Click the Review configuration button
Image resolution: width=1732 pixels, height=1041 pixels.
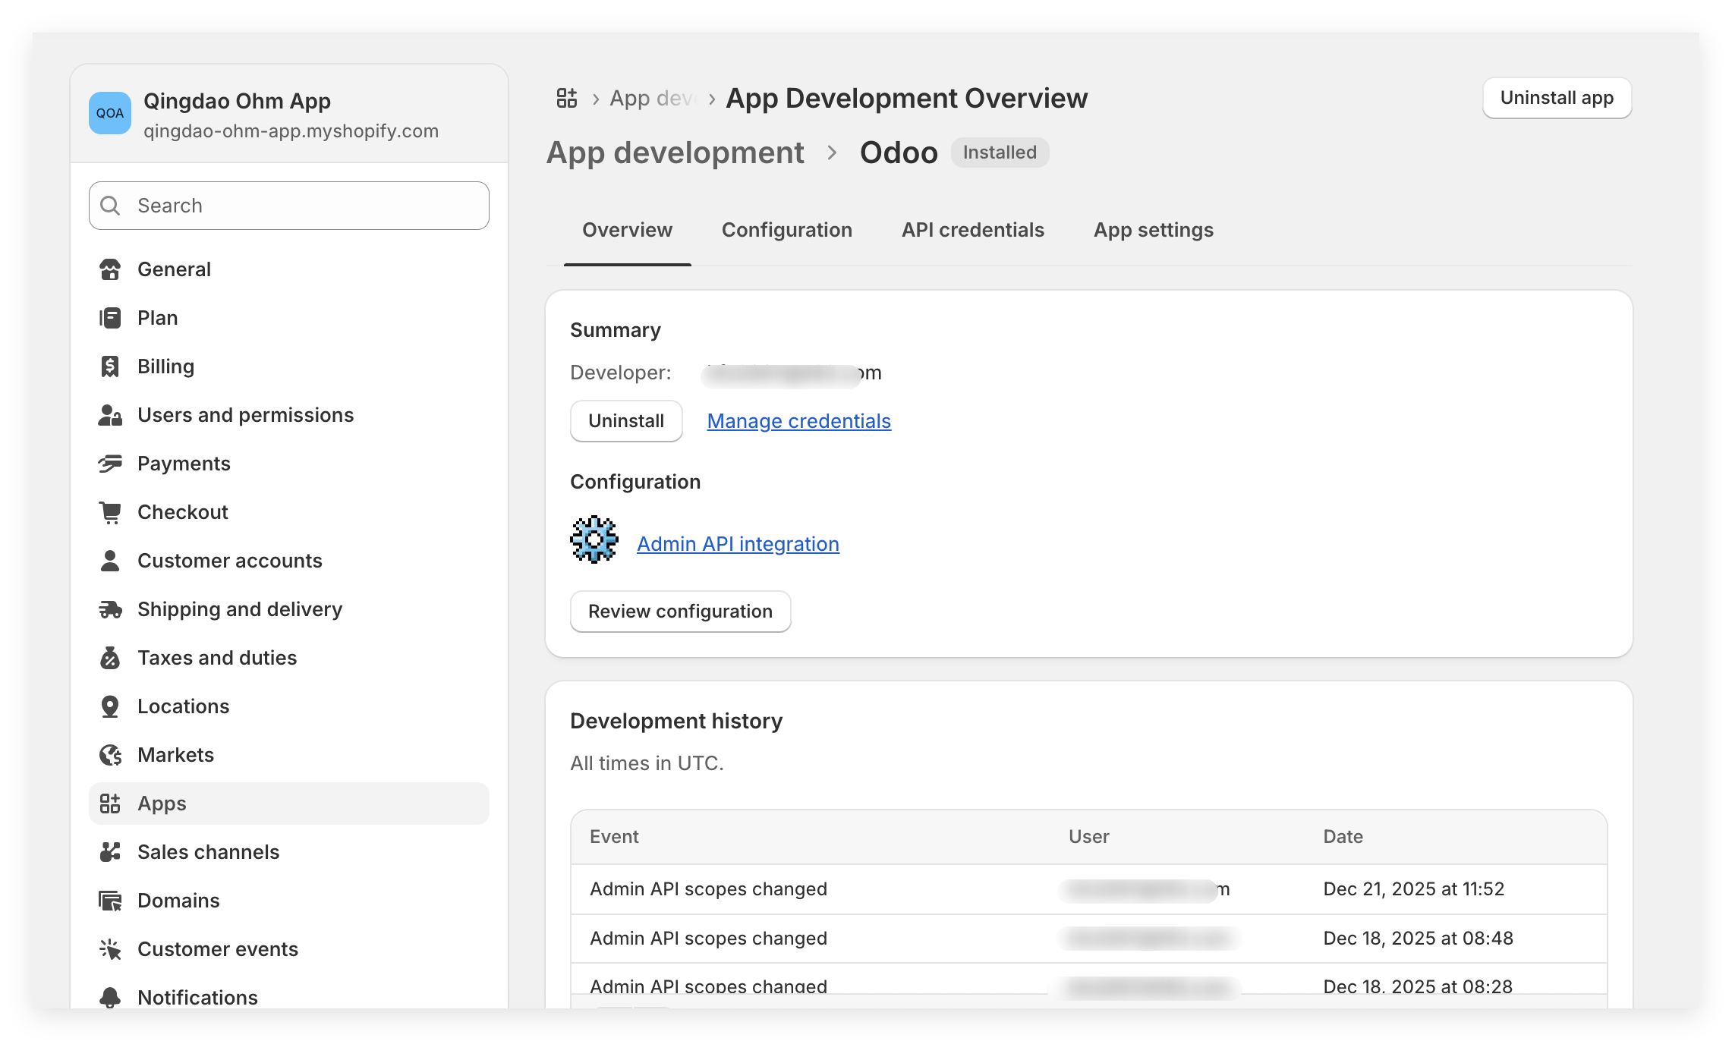point(680,612)
